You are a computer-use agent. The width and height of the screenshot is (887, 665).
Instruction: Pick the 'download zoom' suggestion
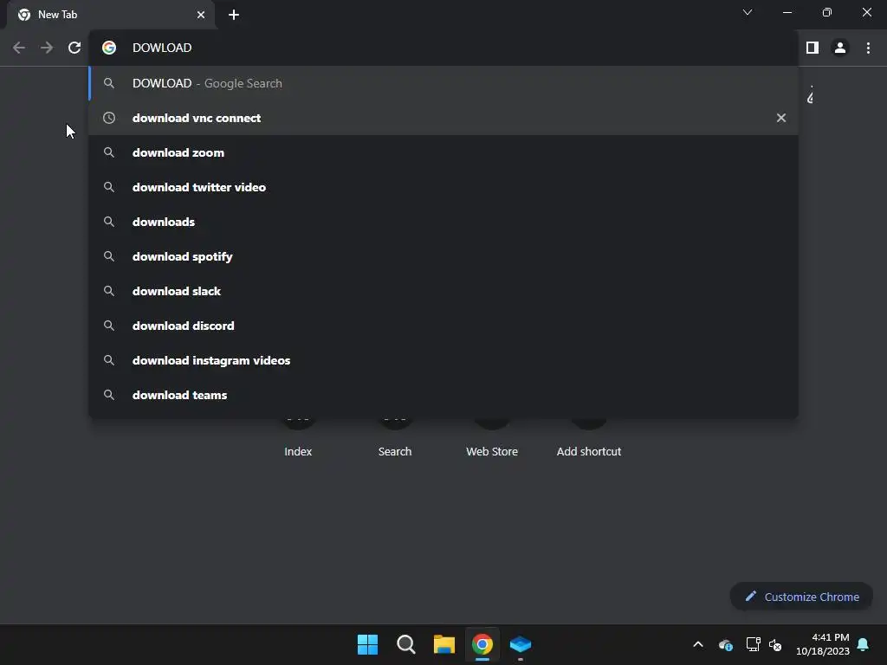pyautogui.click(x=443, y=152)
